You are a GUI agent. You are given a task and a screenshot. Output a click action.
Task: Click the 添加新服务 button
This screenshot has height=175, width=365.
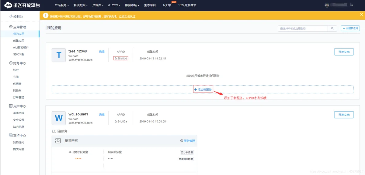coord(203,89)
